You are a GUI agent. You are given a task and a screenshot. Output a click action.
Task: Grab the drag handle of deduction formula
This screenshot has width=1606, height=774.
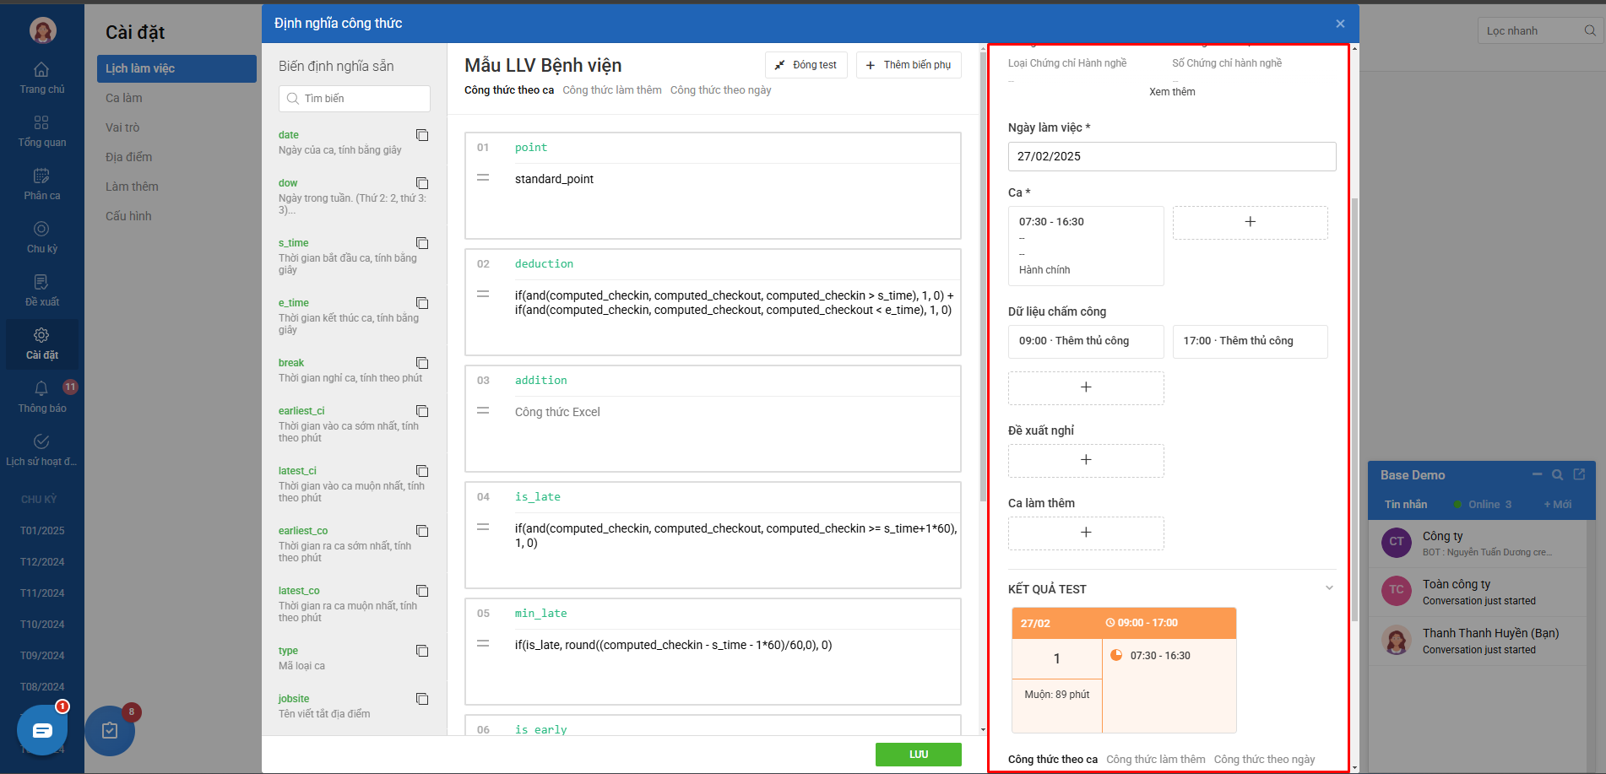coord(483,295)
